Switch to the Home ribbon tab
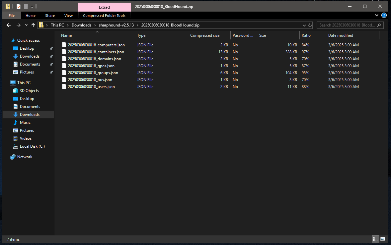Screen dimensions: 391x245 point(31,16)
